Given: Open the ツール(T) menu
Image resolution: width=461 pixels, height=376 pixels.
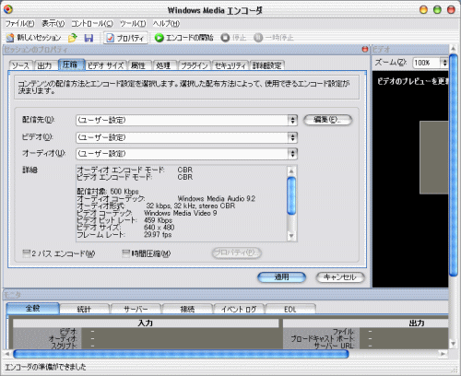Looking at the screenshot, I should click(x=133, y=23).
